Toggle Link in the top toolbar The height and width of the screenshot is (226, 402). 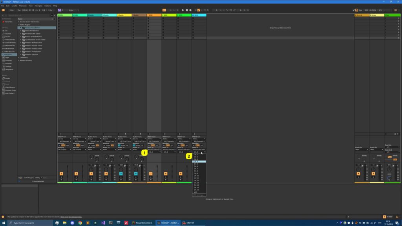tap(13, 10)
